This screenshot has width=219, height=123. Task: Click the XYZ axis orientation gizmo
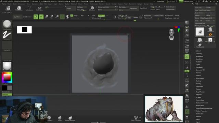pyautogui.click(x=178, y=29)
